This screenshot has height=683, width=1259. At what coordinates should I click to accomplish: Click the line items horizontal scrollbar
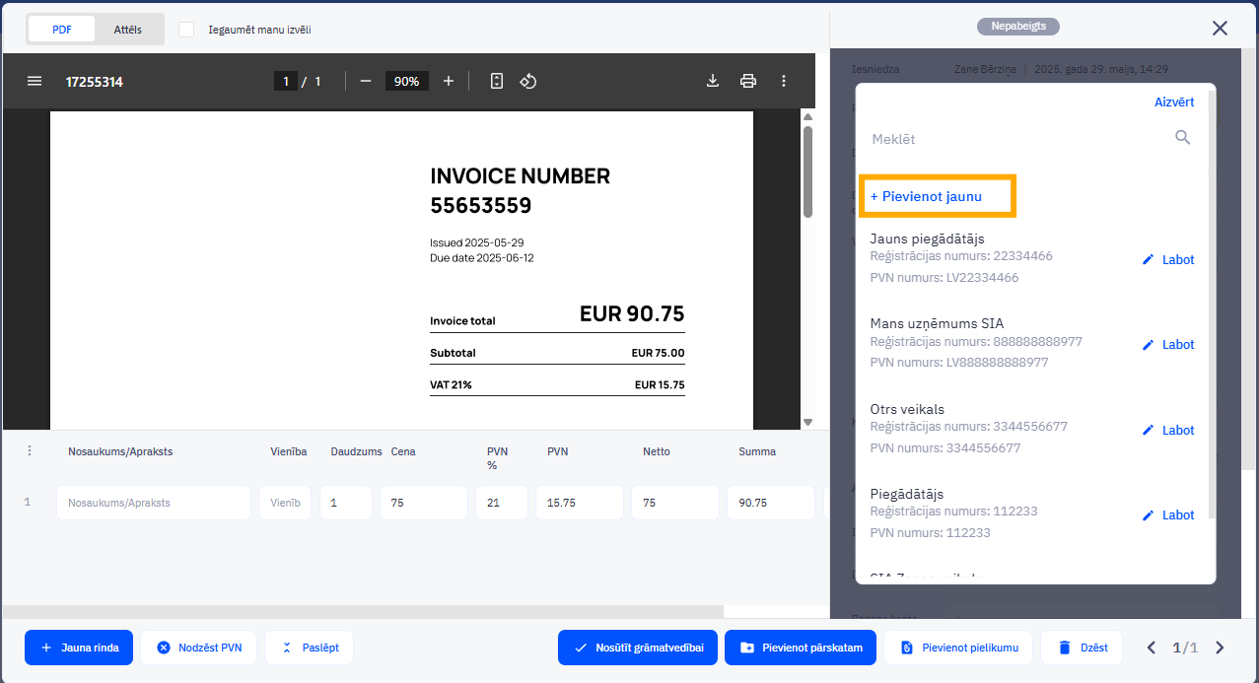pyautogui.click(x=363, y=612)
